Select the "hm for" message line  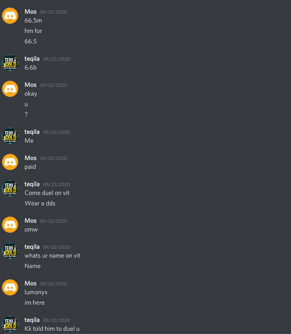pyautogui.click(x=33, y=31)
